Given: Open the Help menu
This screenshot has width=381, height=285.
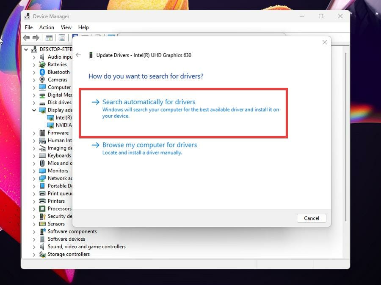Looking at the screenshot, I should click(83, 27).
